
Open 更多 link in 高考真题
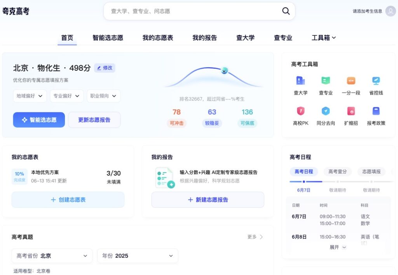(255, 237)
